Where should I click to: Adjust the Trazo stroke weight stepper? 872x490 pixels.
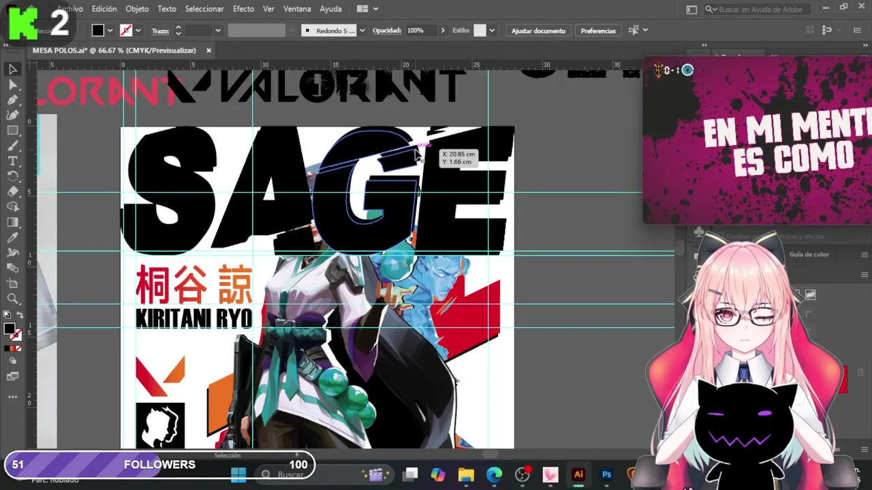coord(178,31)
